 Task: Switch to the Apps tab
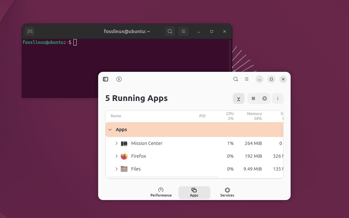[x=194, y=192]
